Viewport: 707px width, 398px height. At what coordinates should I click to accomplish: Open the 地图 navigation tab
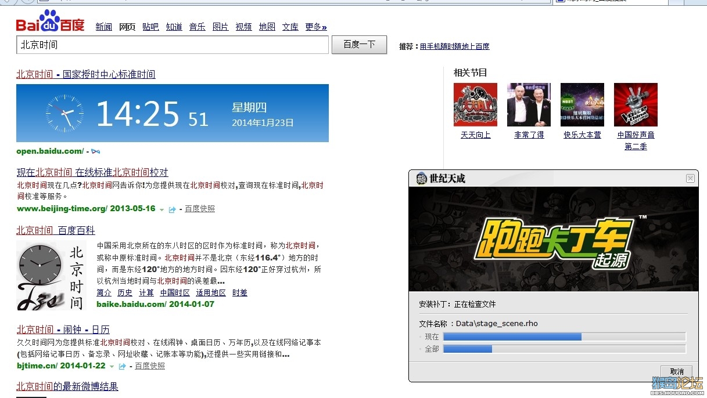pyautogui.click(x=267, y=27)
